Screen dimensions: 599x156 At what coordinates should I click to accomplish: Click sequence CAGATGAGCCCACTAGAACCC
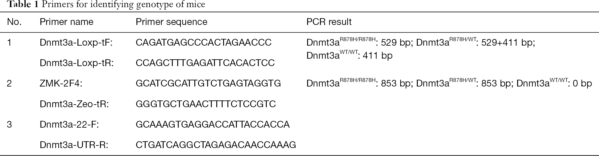pyautogui.click(x=204, y=43)
